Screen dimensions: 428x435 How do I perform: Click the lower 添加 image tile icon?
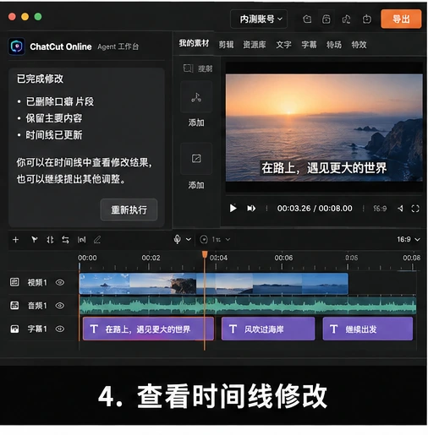[196, 159]
